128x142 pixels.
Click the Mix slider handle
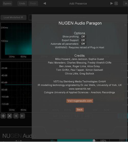click(94, 140)
